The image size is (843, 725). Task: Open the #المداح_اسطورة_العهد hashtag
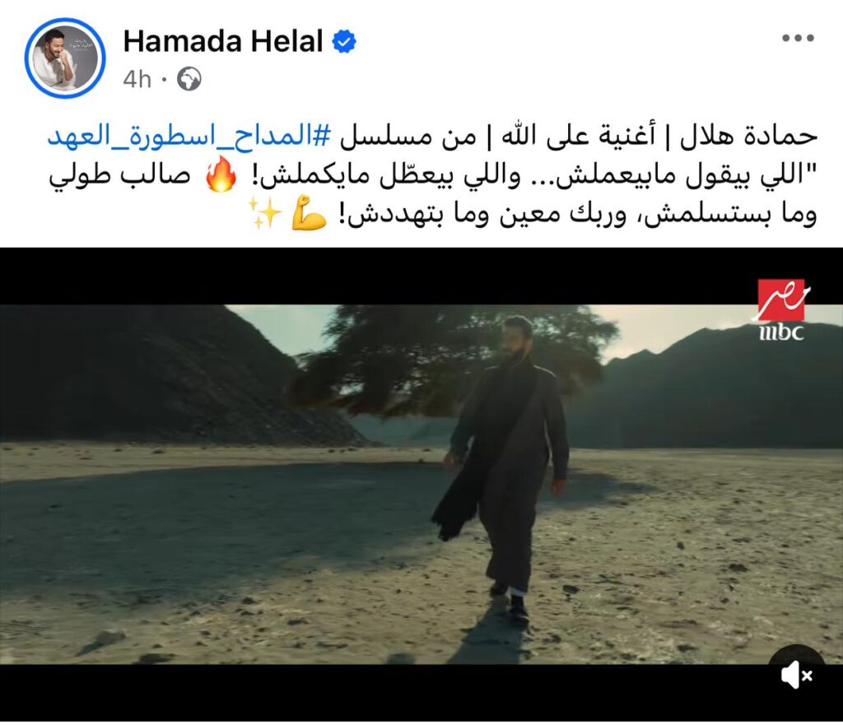pyautogui.click(x=189, y=137)
